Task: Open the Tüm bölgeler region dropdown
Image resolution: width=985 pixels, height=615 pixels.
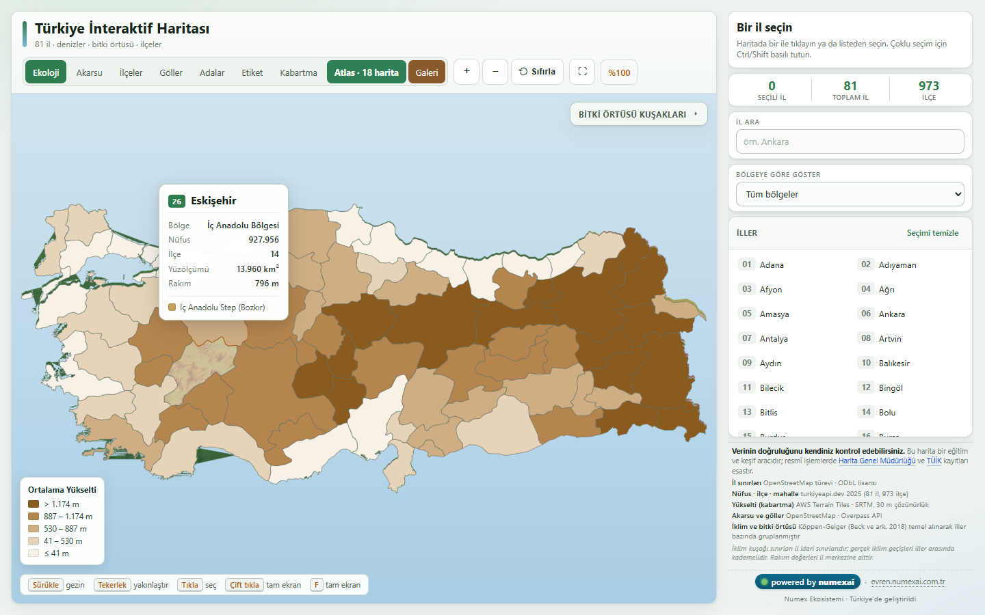Action: (850, 194)
